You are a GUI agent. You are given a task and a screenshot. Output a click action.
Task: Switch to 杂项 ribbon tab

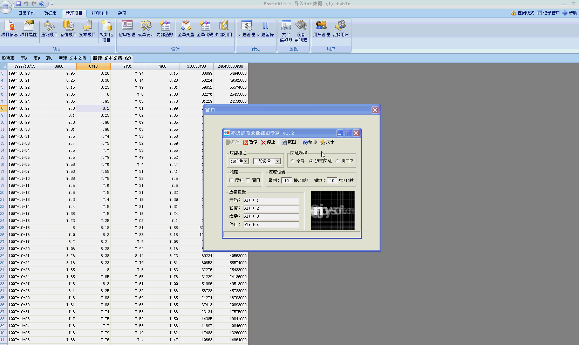coord(122,13)
